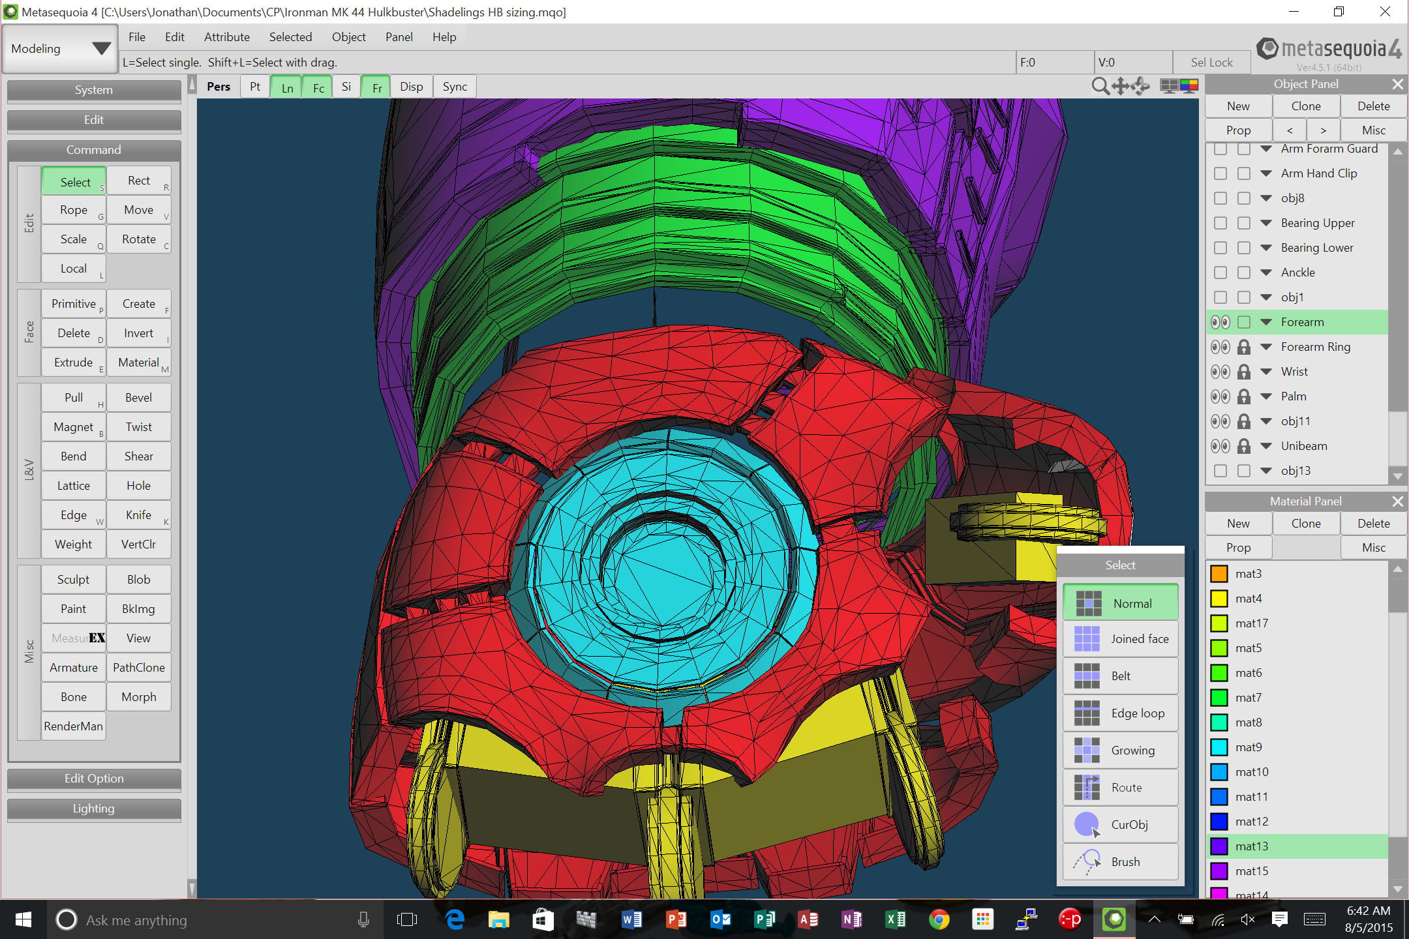
Task: Open the File menu
Action: [137, 37]
